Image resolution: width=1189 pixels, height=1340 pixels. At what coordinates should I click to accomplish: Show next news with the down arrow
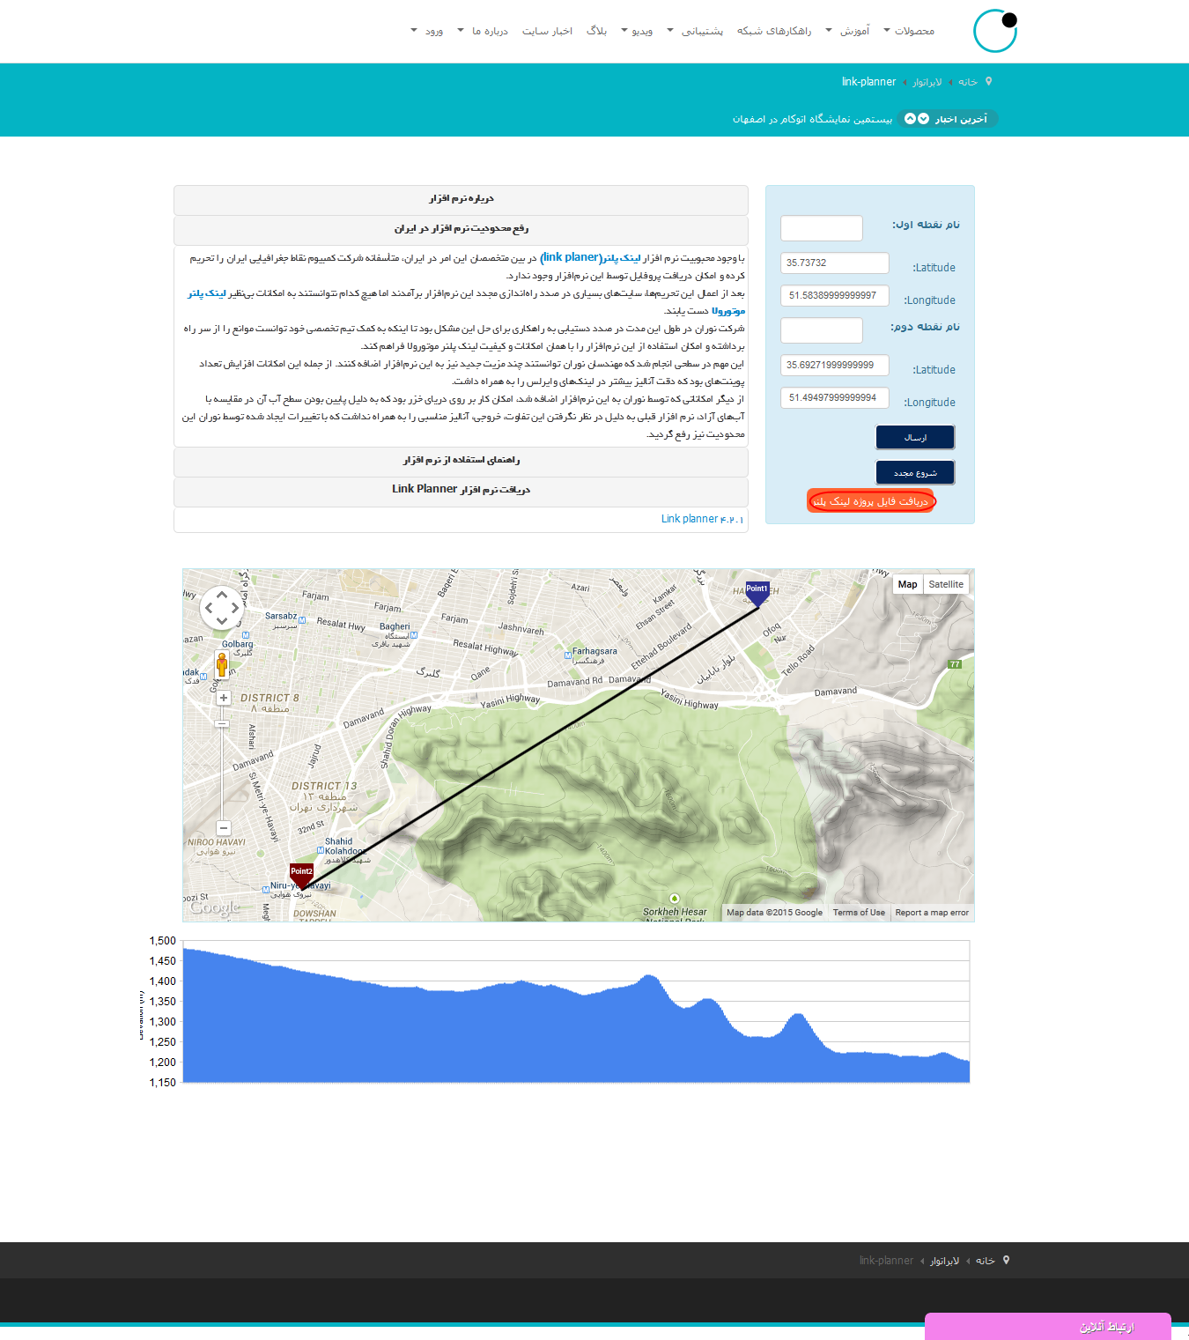click(923, 119)
